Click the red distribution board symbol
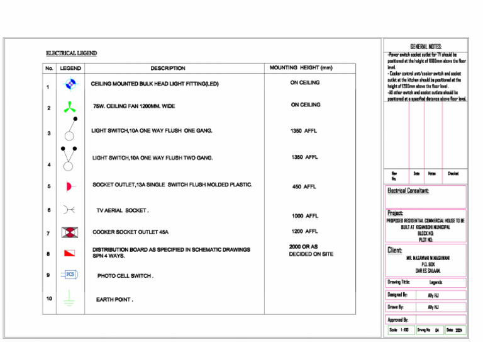 coord(70,253)
